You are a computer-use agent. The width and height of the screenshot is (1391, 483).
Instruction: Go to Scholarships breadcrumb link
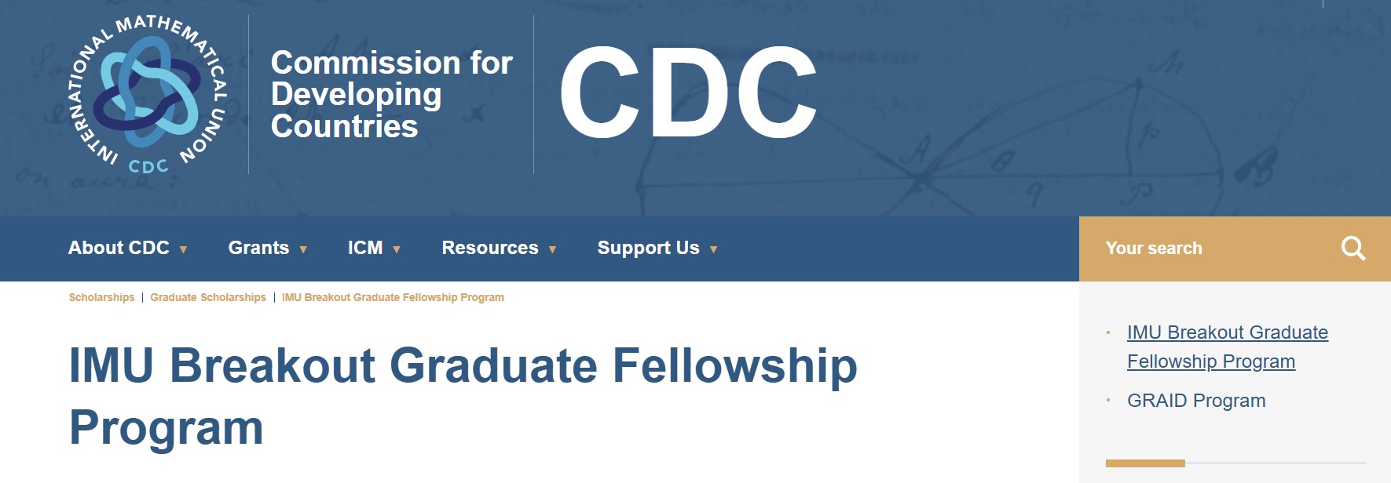click(101, 297)
